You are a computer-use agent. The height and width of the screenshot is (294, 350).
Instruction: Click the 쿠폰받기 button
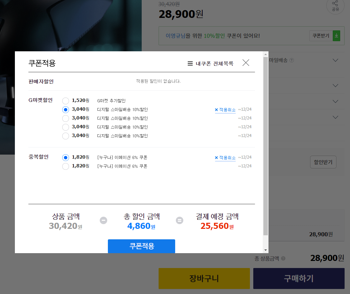tap(321, 36)
